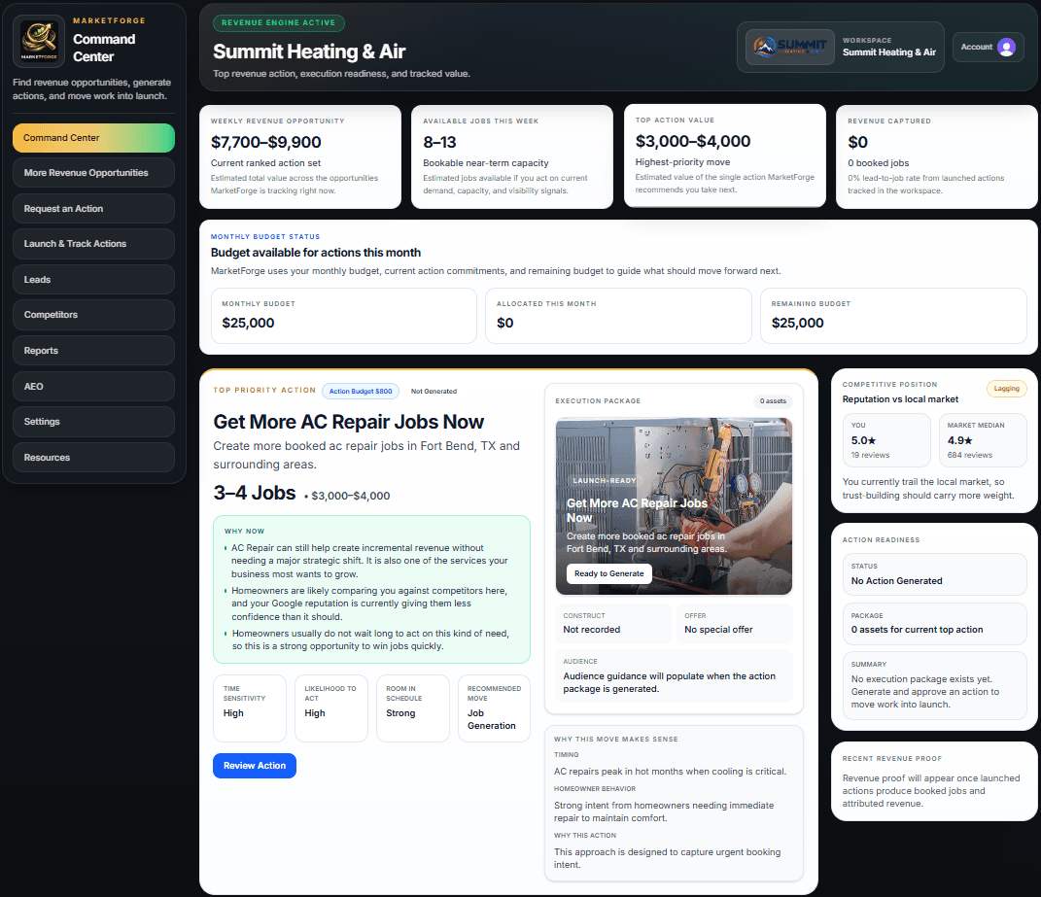The width and height of the screenshot is (1041, 897).
Task: Select the Top Action Value card
Action: pyautogui.click(x=725, y=156)
